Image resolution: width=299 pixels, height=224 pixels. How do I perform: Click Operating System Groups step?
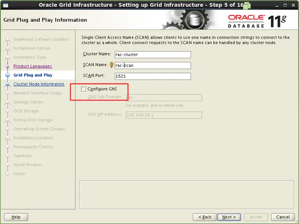coord(39,129)
